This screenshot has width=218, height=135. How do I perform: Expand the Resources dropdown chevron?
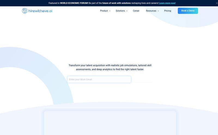[158, 11]
